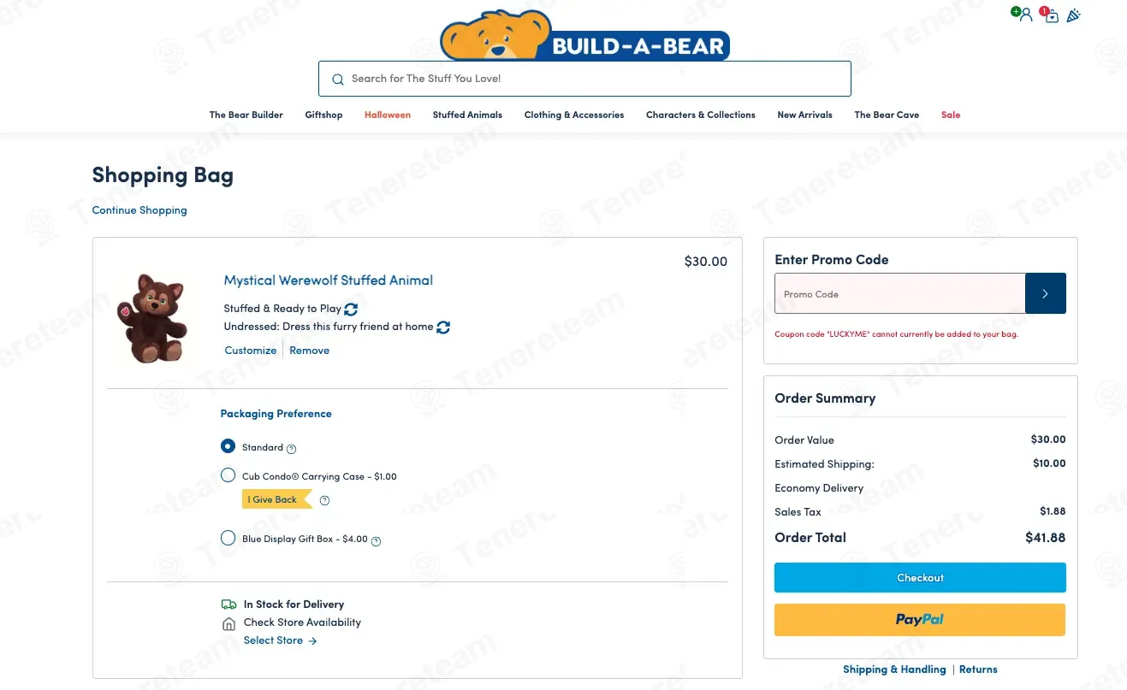
Task: Click the Build-A-Bear logo
Action: pos(584,36)
